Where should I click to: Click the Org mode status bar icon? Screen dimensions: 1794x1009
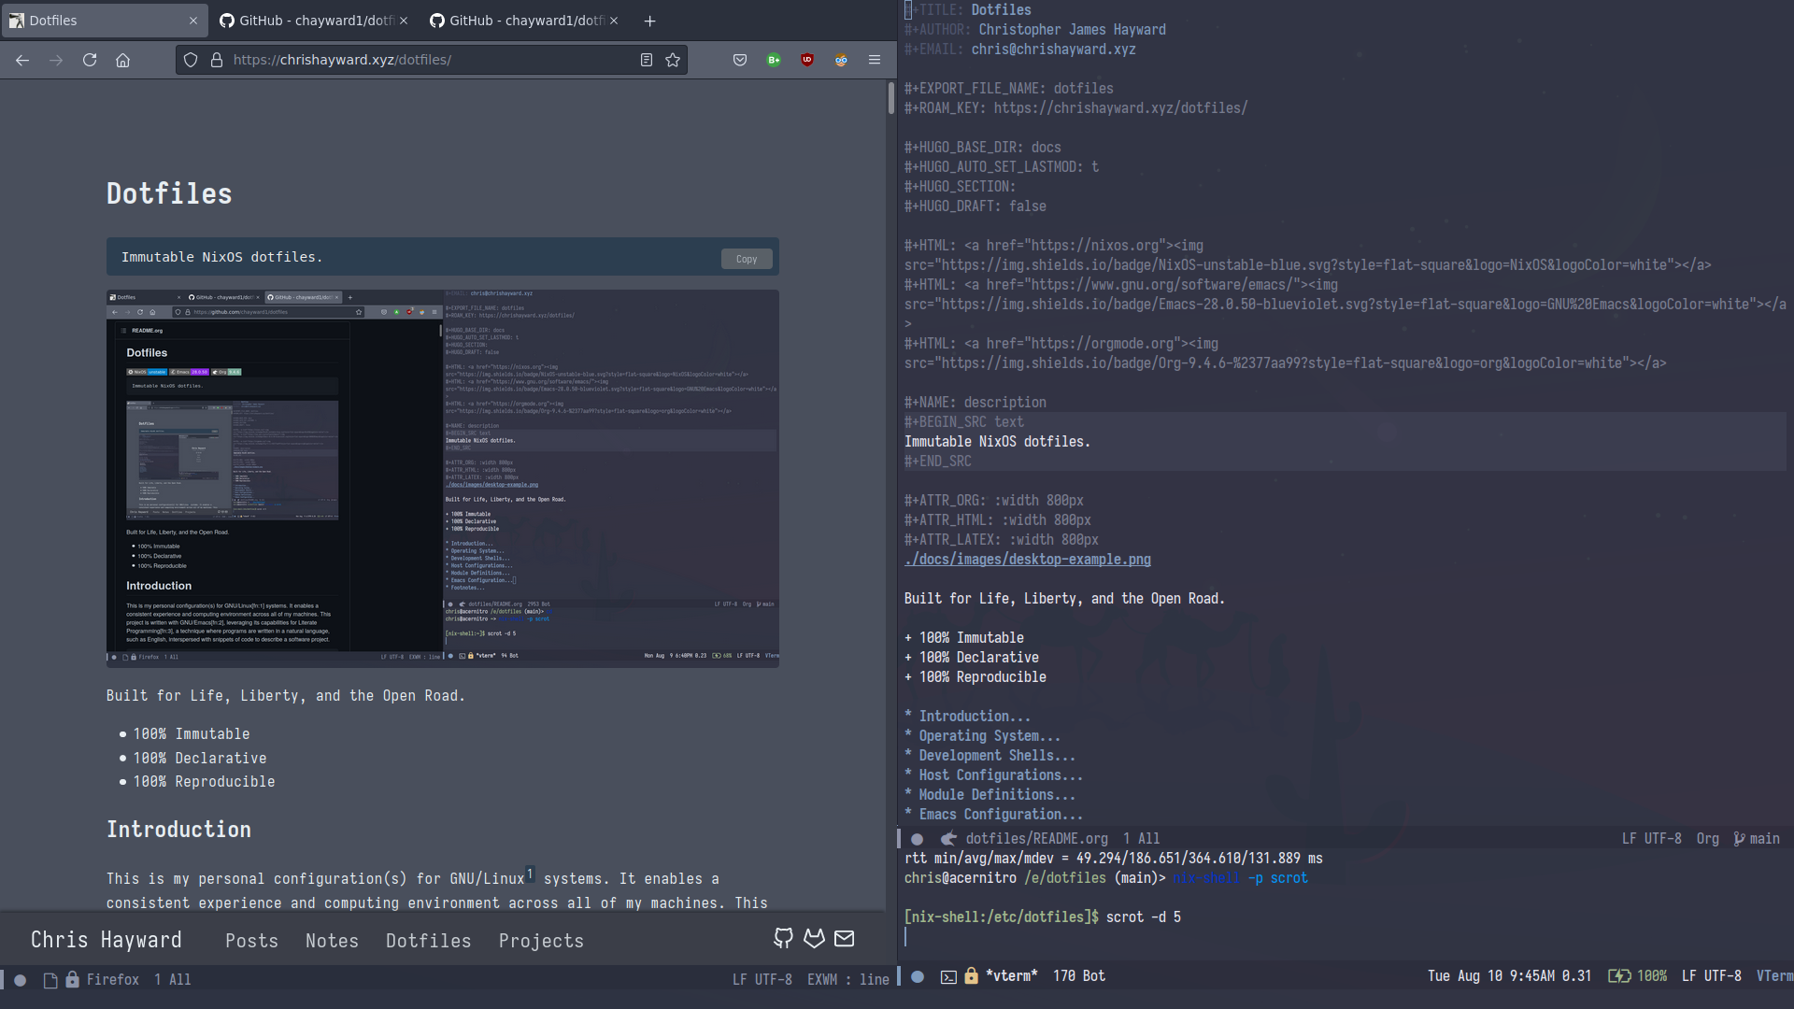point(1706,838)
